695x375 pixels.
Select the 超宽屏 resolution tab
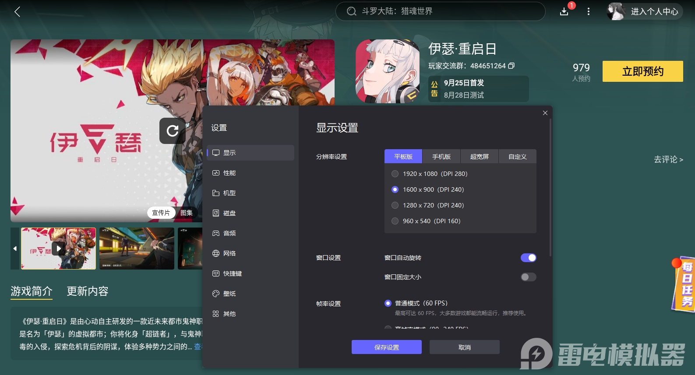click(480, 156)
